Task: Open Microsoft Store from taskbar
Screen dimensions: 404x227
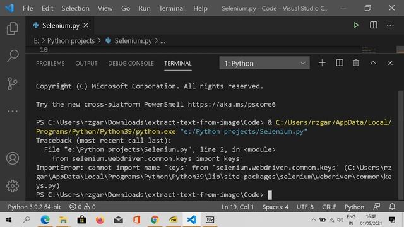Action: click(81, 219)
